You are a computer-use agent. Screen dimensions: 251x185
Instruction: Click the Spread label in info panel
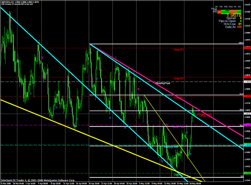click(231, 18)
